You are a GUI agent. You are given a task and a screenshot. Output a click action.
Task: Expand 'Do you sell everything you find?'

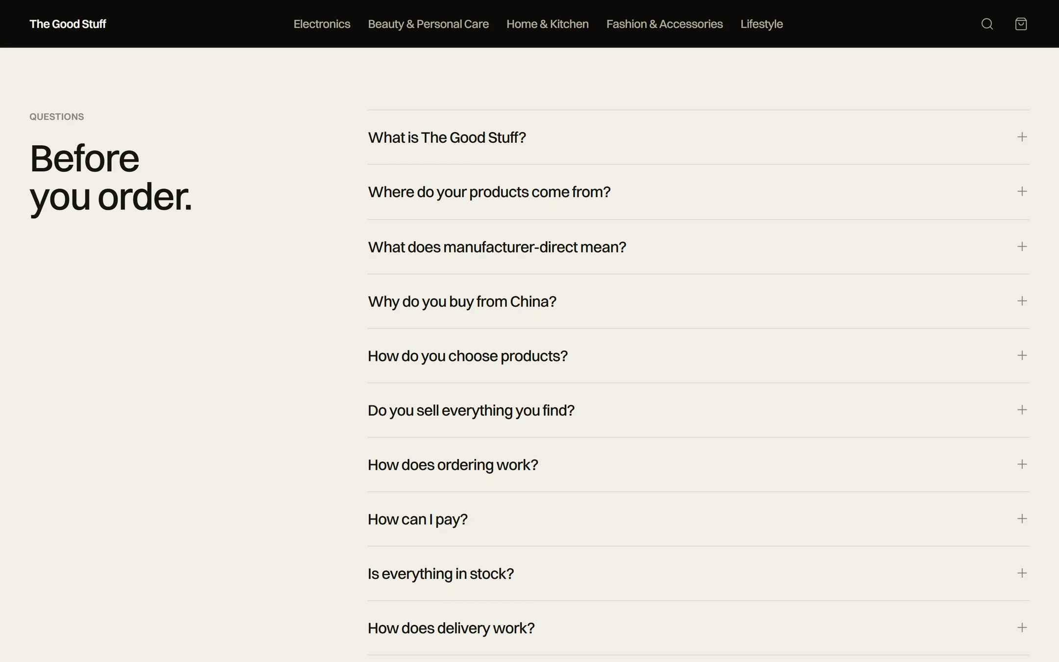pos(698,410)
